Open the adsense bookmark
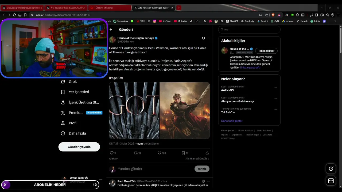 coord(288,21)
